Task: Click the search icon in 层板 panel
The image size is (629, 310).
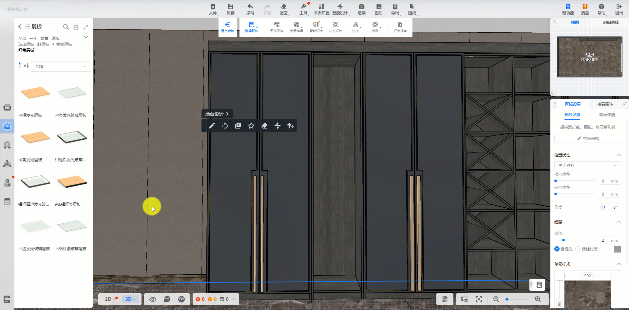Action: tap(66, 27)
